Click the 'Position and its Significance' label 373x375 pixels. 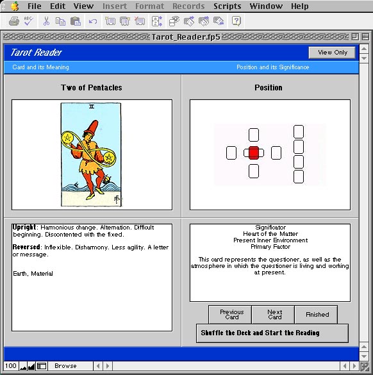click(x=273, y=67)
